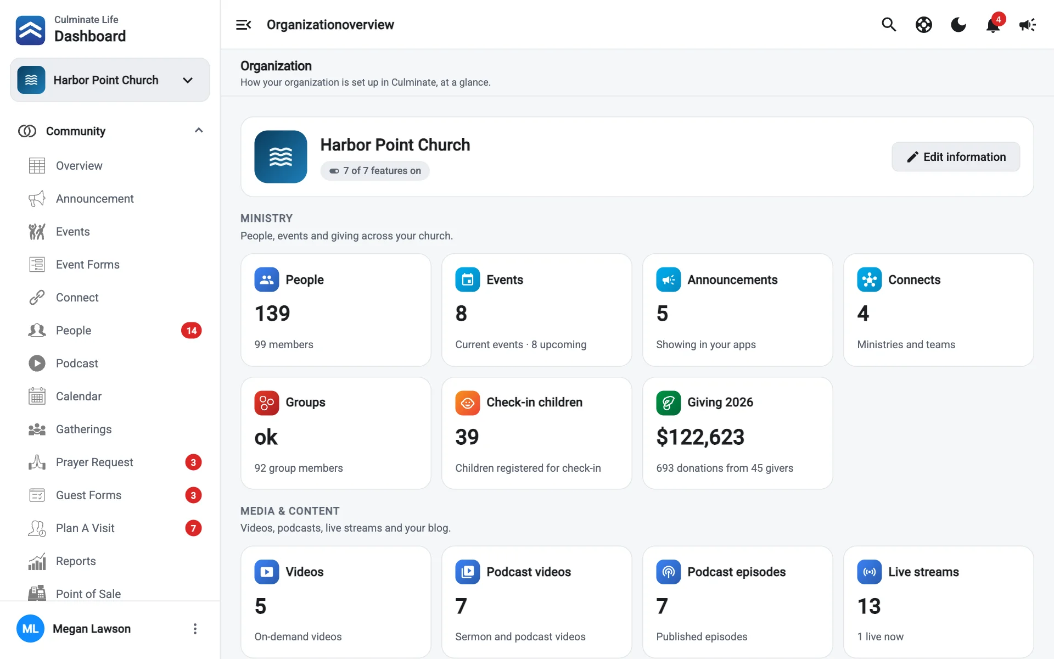Click '1 live now' text
The height and width of the screenshot is (659, 1054).
(881, 636)
